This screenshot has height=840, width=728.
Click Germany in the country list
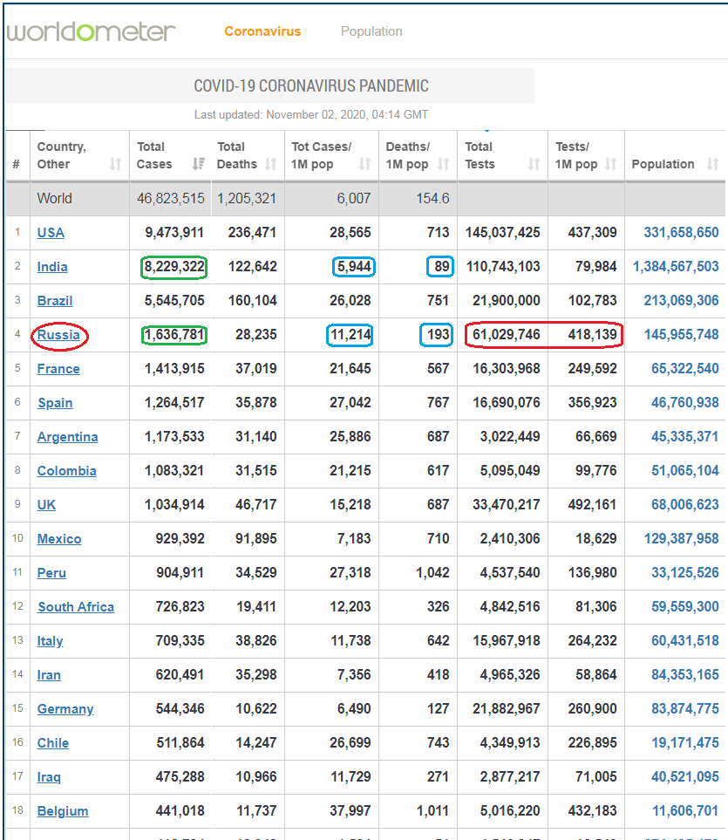[x=65, y=709]
